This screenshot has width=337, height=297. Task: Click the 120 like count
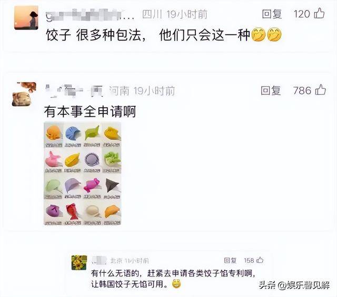302,14
